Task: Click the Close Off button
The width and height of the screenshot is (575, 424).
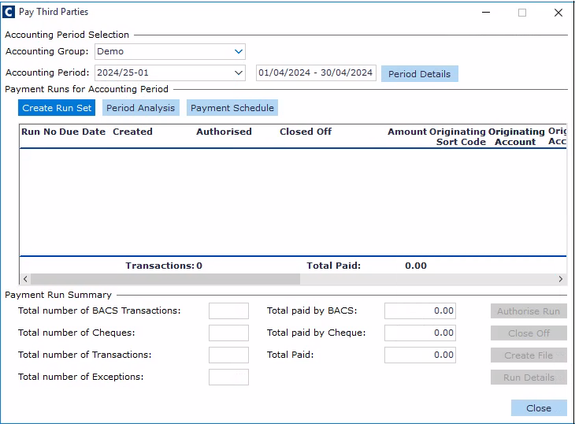Action: (x=529, y=333)
